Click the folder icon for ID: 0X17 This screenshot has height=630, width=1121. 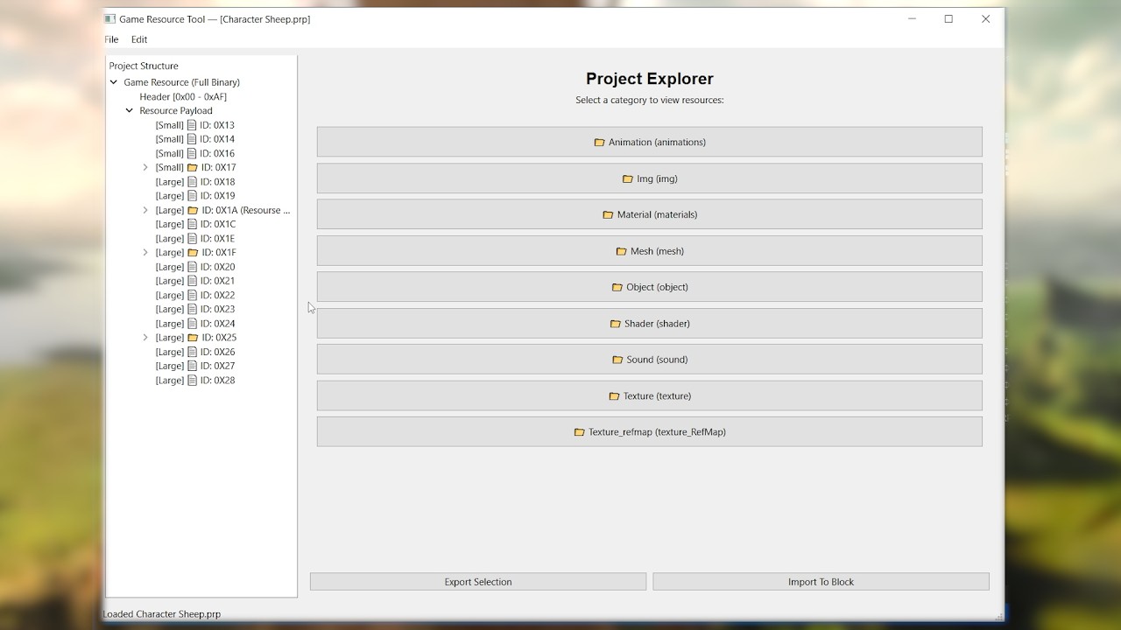tap(193, 167)
